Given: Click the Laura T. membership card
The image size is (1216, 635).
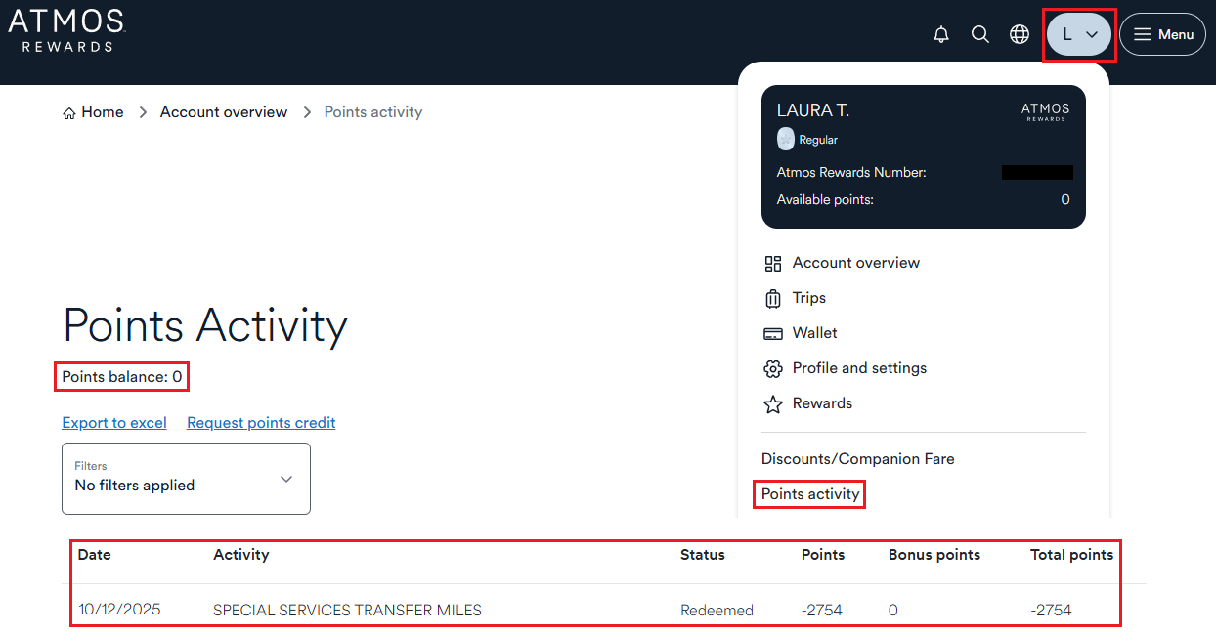Looking at the screenshot, I should pos(923,156).
